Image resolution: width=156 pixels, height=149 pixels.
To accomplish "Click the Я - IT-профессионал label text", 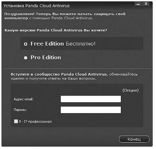I will [35, 122].
